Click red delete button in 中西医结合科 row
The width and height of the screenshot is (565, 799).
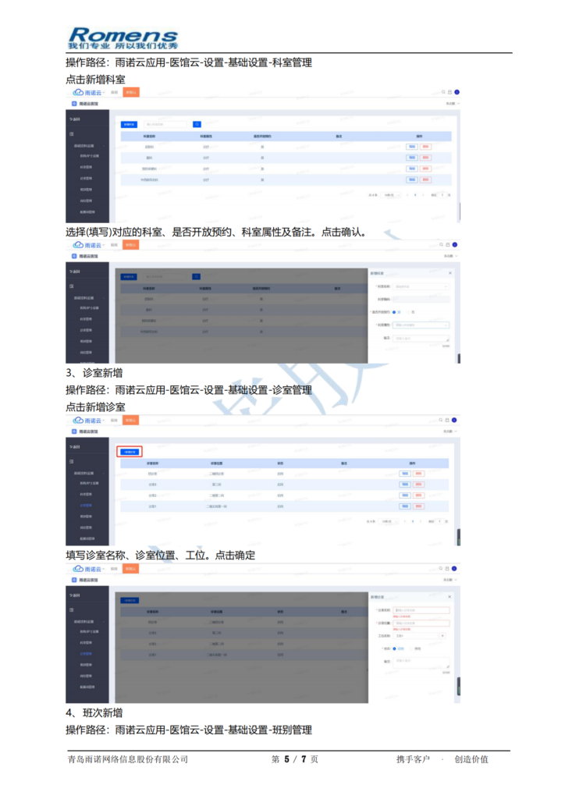click(x=425, y=180)
